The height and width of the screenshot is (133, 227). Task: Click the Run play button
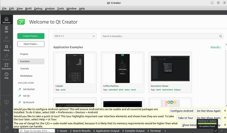tap(7, 114)
